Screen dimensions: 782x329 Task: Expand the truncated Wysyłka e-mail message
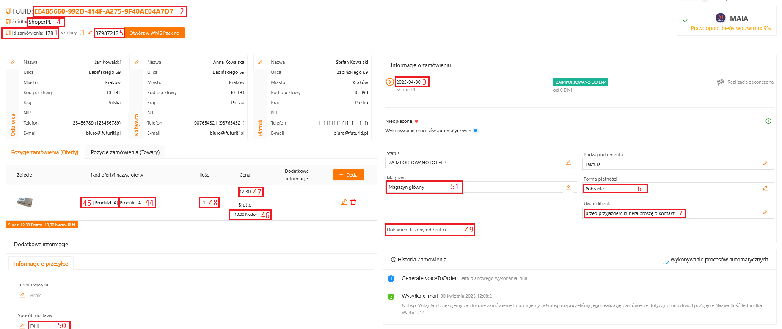point(422,313)
